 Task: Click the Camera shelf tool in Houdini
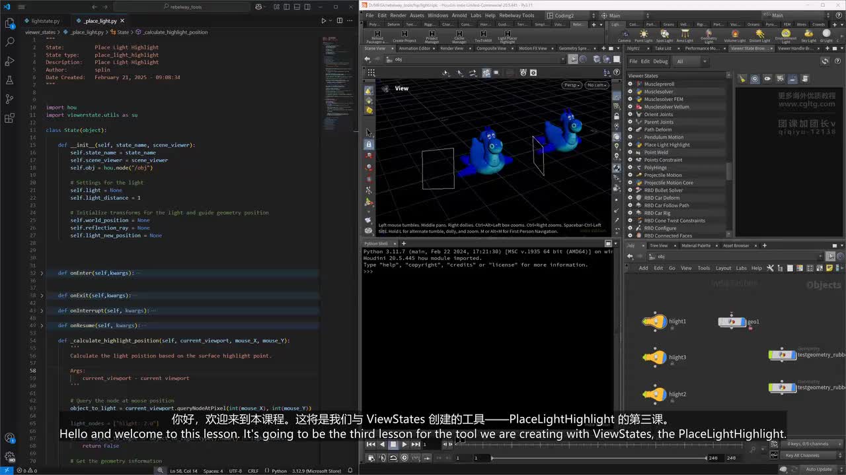624,36
